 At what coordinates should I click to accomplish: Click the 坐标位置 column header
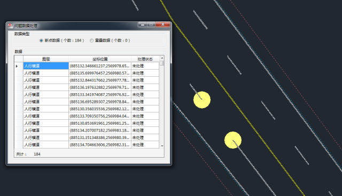100,59
